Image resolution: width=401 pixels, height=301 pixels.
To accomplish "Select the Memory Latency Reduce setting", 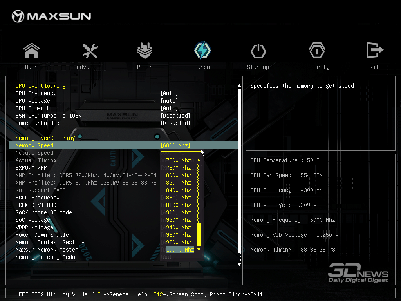I will [49, 257].
